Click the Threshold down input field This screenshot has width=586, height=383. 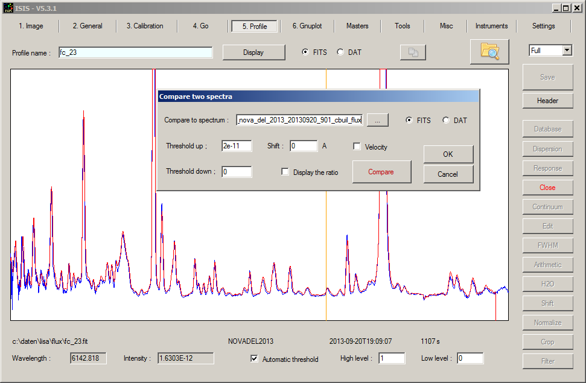click(x=237, y=171)
